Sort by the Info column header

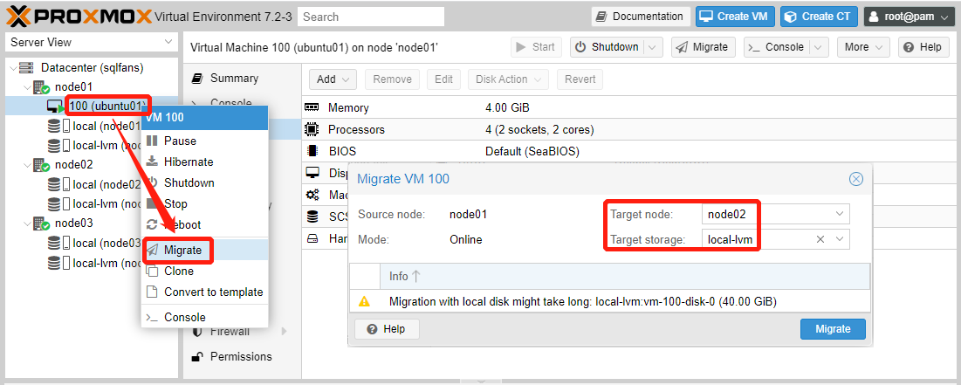coord(625,277)
